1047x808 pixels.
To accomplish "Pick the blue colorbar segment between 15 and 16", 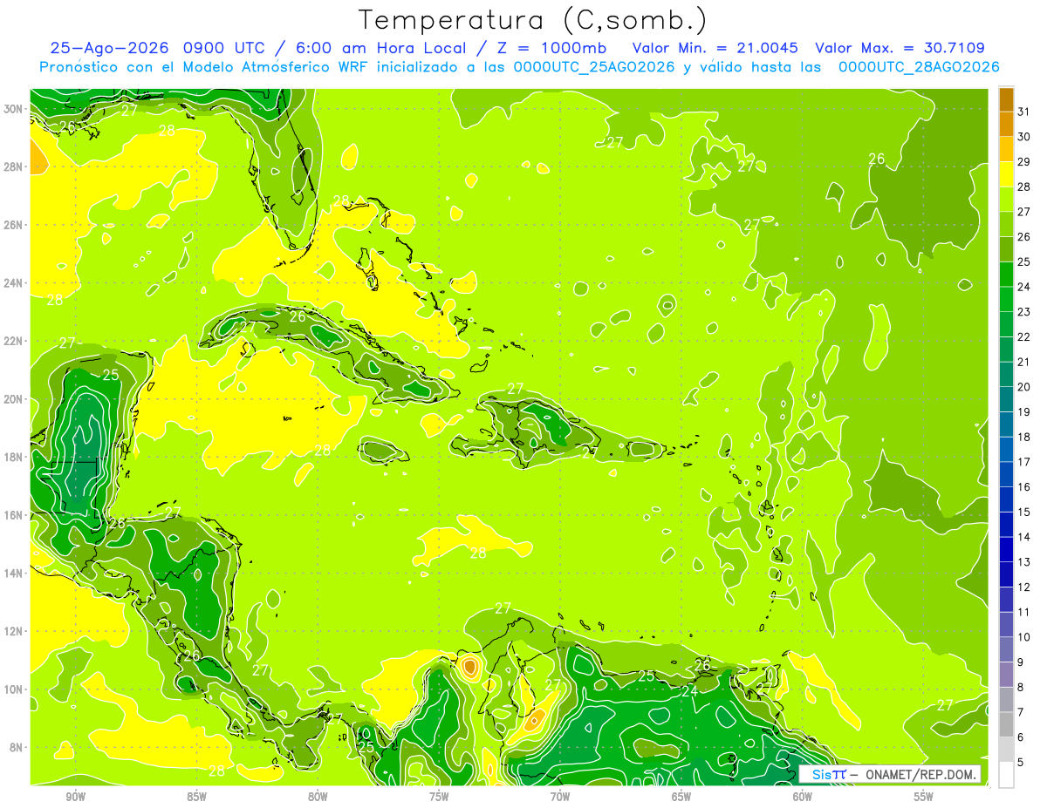I will point(1006,499).
